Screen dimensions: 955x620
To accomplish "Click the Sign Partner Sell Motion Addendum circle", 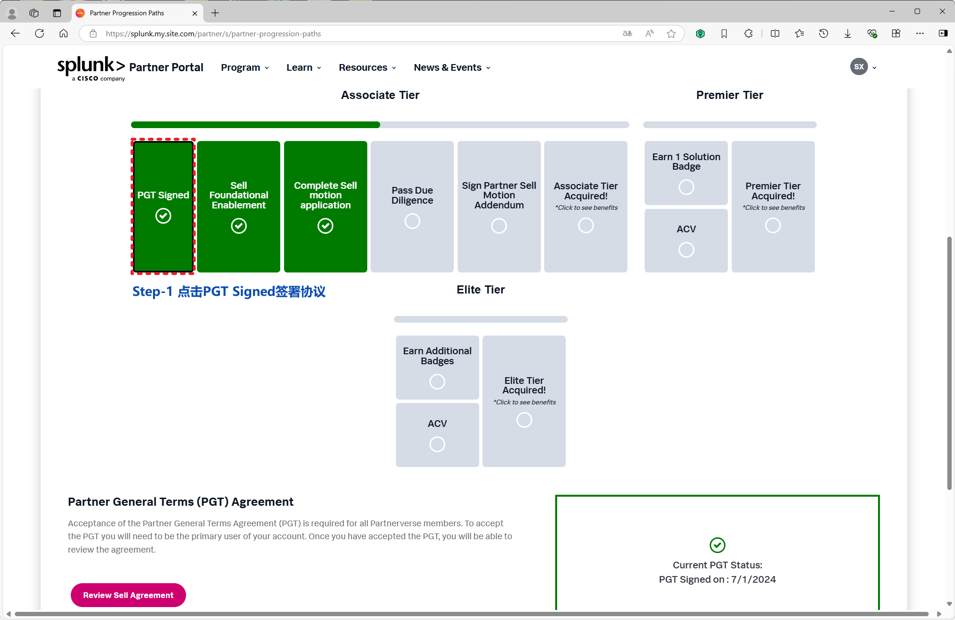I will click(x=499, y=225).
